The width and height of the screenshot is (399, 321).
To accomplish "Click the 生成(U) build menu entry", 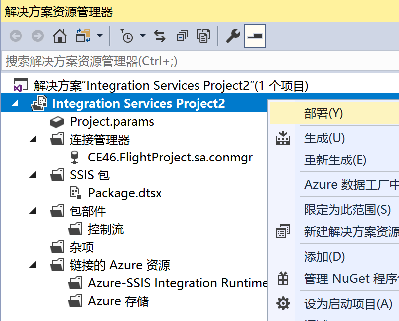I will click(x=324, y=138).
